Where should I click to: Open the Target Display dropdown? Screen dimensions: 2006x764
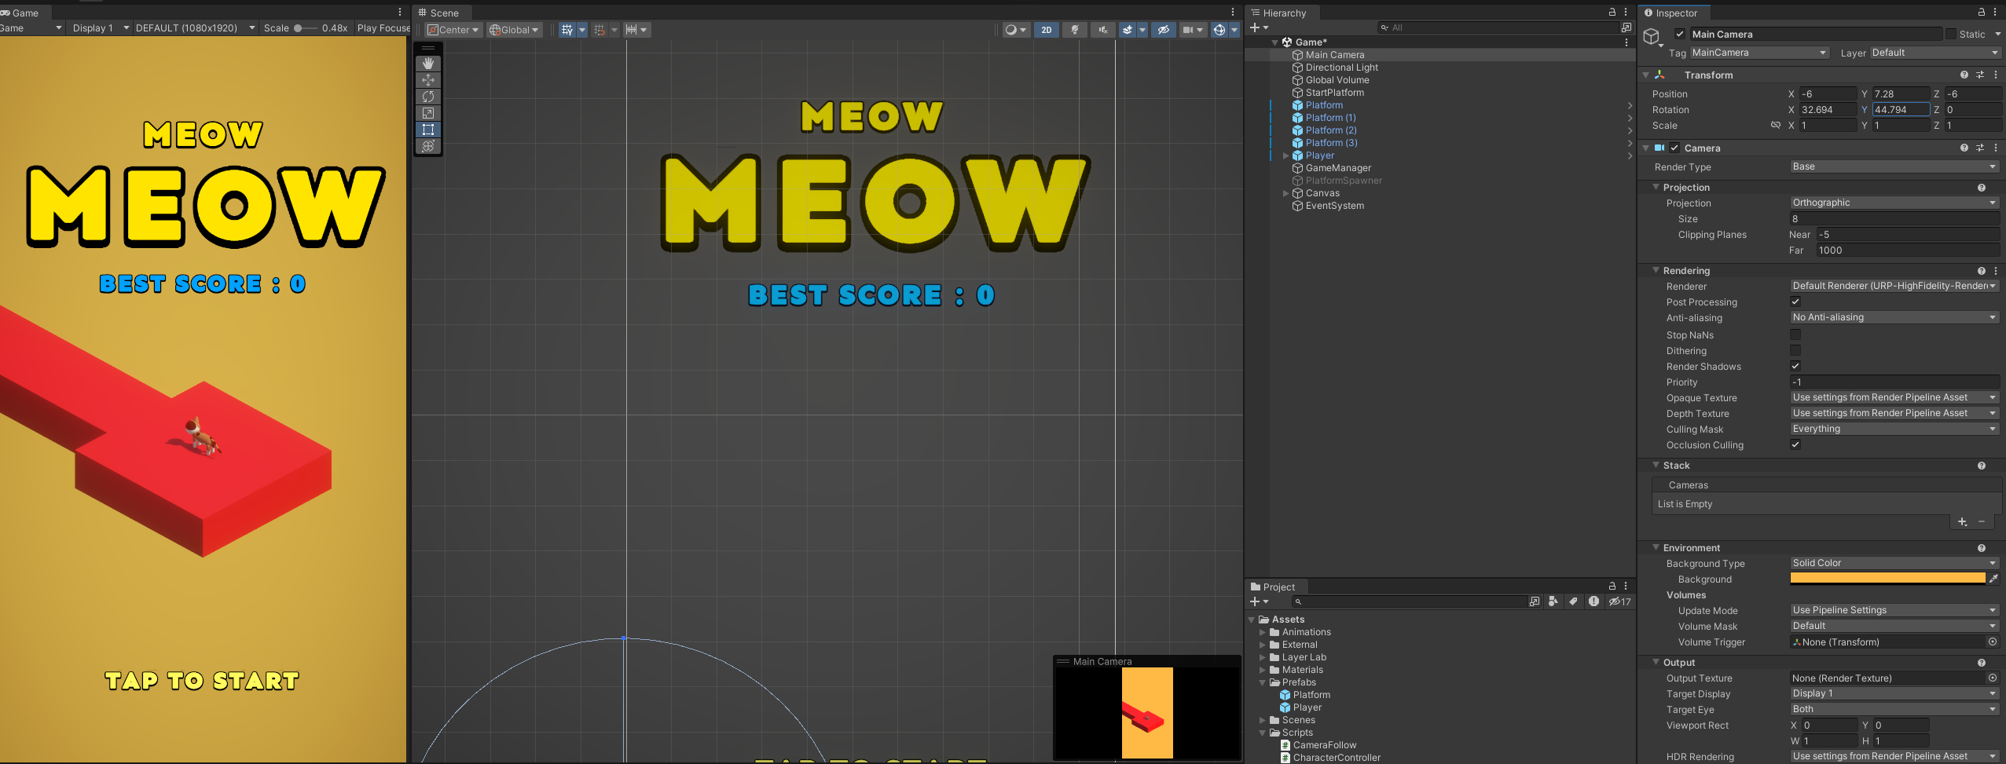point(1894,693)
